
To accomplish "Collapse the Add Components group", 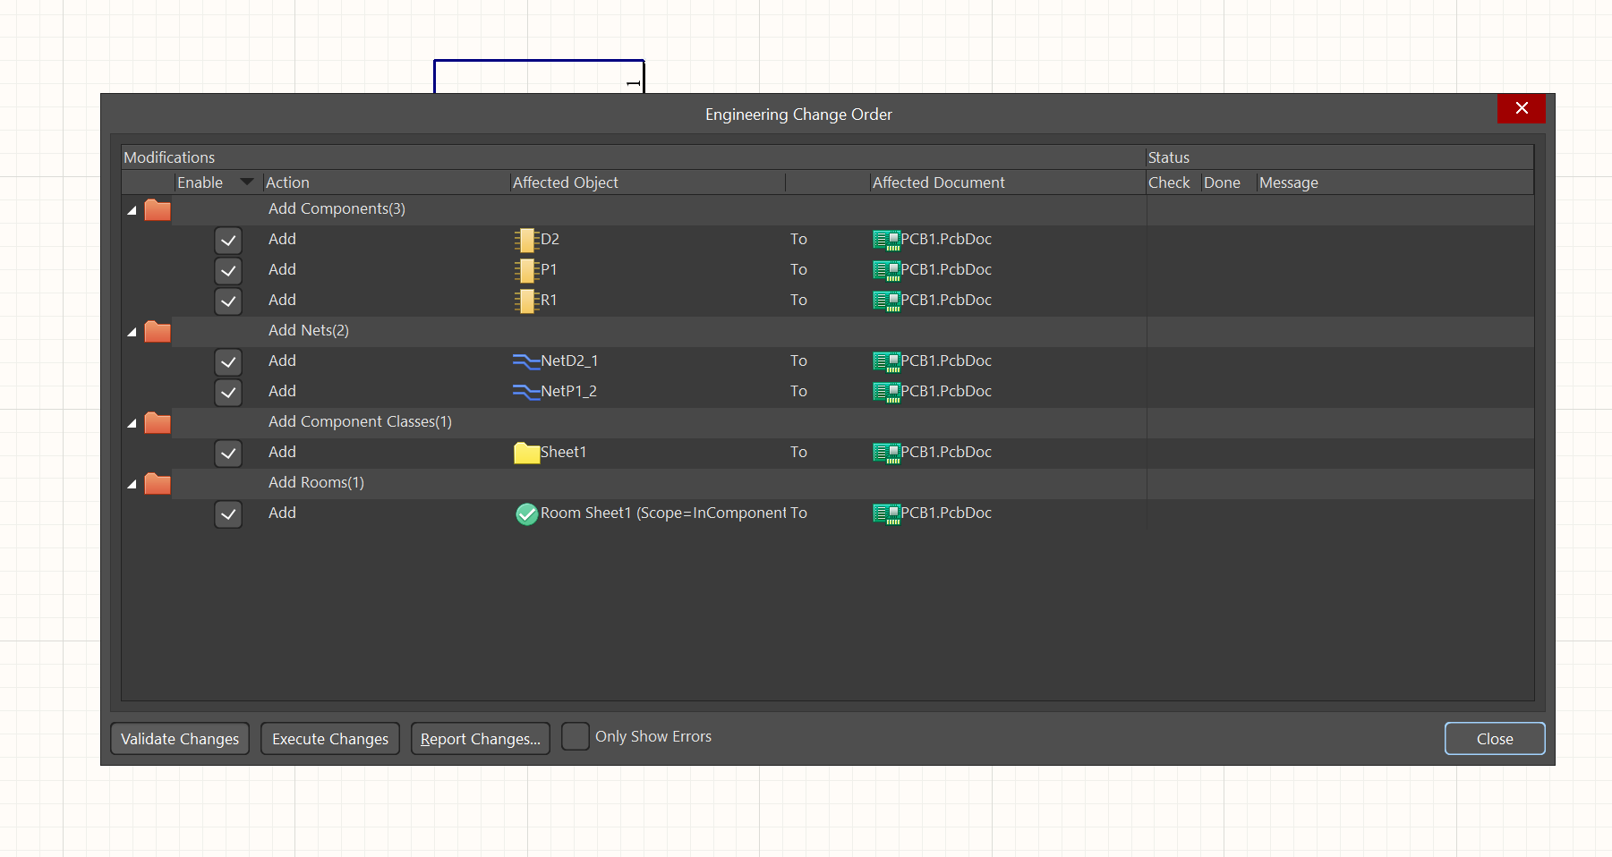I will 132,210.
